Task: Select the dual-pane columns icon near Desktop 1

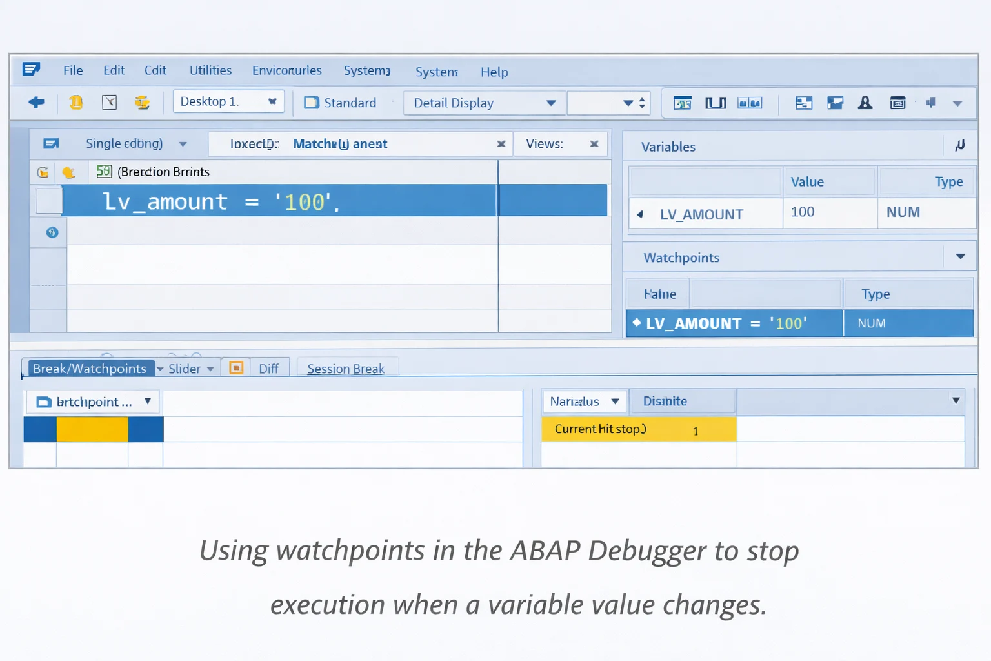Action: coord(716,103)
